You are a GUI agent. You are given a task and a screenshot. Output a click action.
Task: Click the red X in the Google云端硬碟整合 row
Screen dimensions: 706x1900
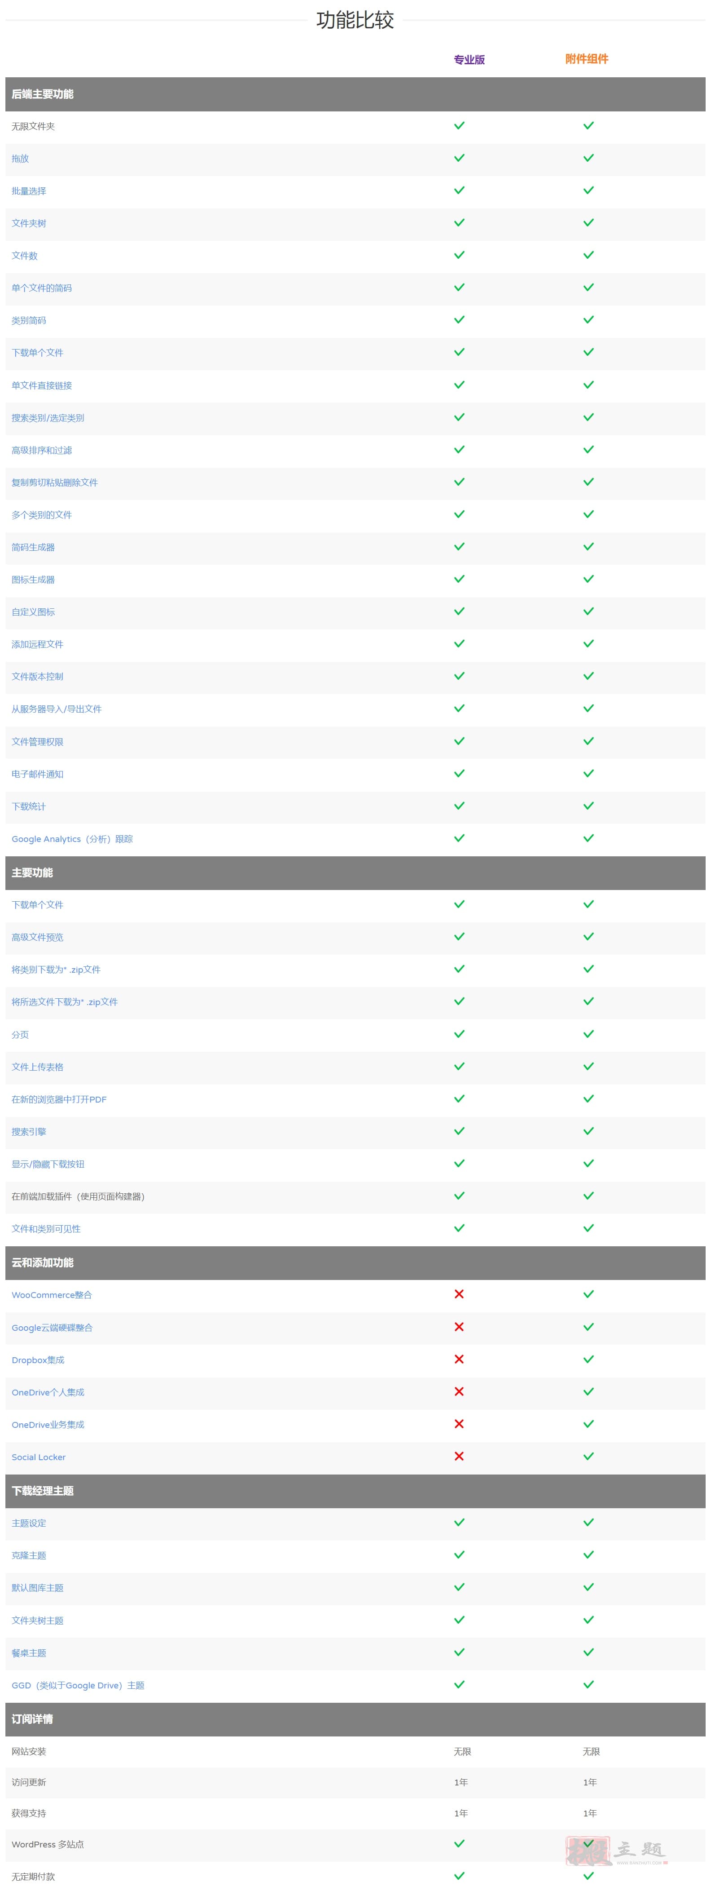click(x=459, y=1326)
